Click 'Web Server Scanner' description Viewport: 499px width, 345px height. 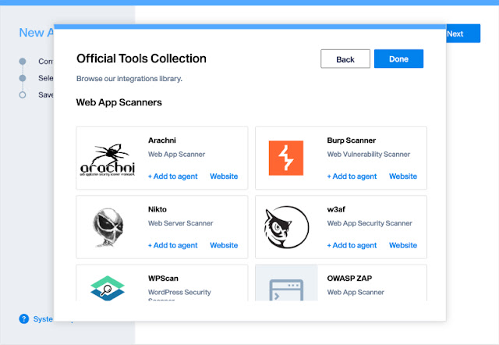coord(180,223)
